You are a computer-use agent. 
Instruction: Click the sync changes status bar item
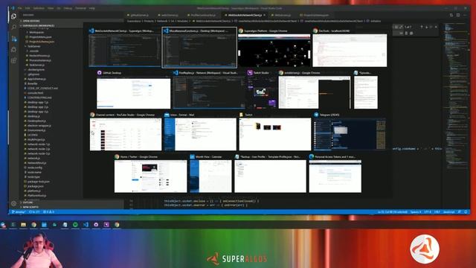click(x=34, y=211)
